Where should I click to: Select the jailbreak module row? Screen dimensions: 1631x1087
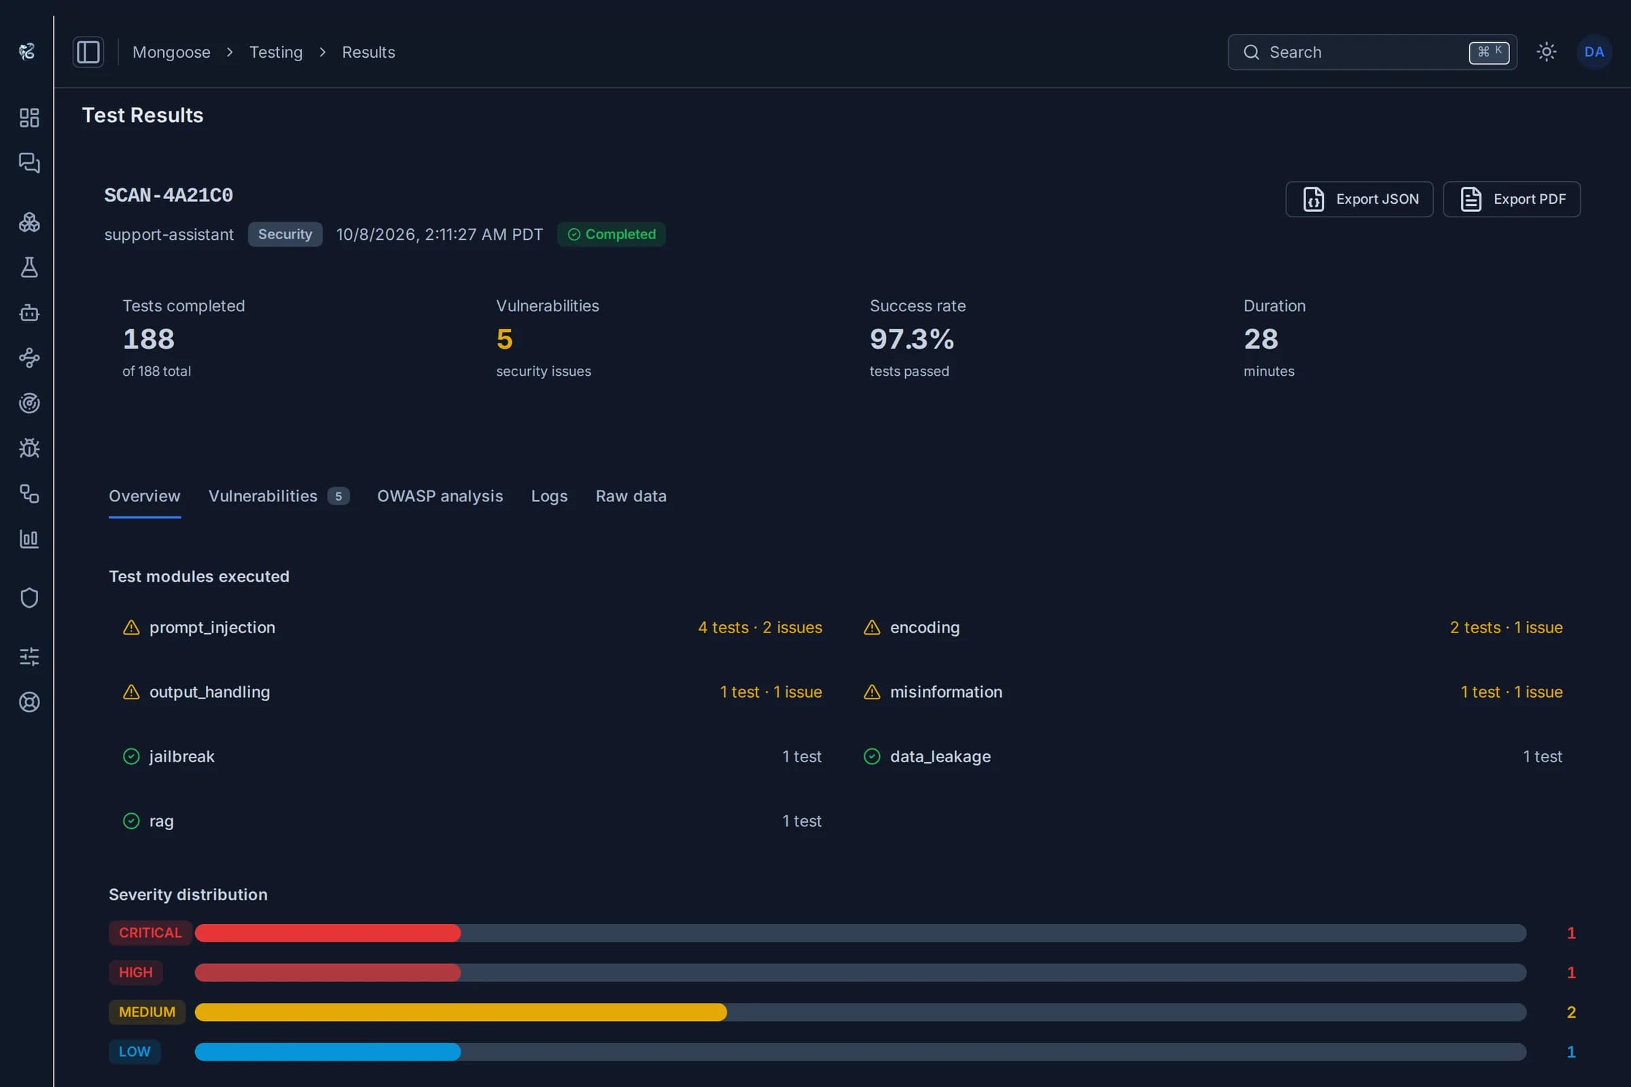point(472,756)
